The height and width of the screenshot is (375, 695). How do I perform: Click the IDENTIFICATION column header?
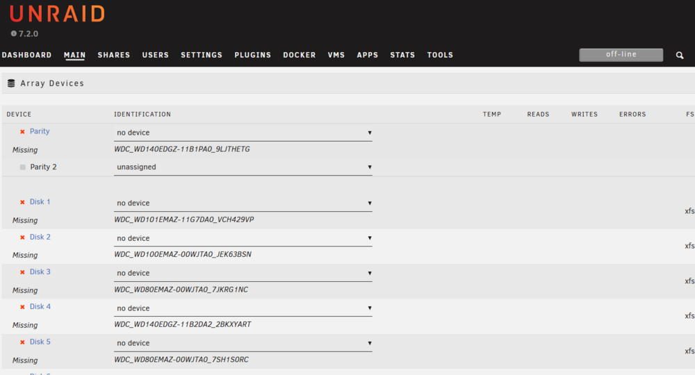tap(142, 114)
